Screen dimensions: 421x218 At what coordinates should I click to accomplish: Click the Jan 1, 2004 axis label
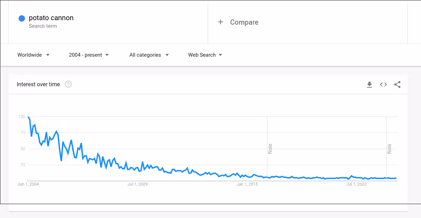(x=29, y=184)
